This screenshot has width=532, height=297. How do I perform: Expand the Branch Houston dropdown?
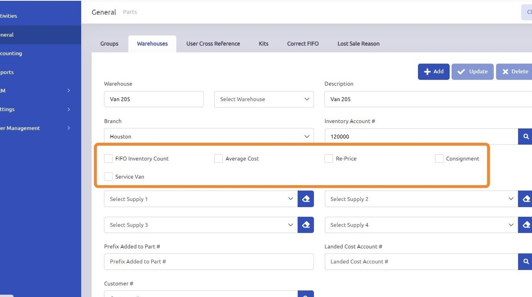click(209, 136)
